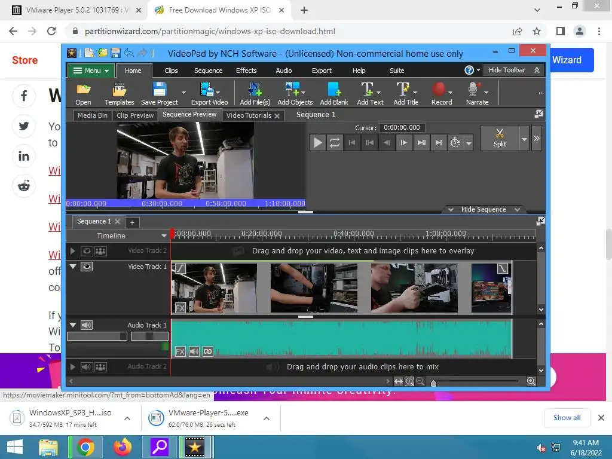The height and width of the screenshot is (459, 612).
Task: Click the Add File(s) icon
Action: click(x=255, y=94)
